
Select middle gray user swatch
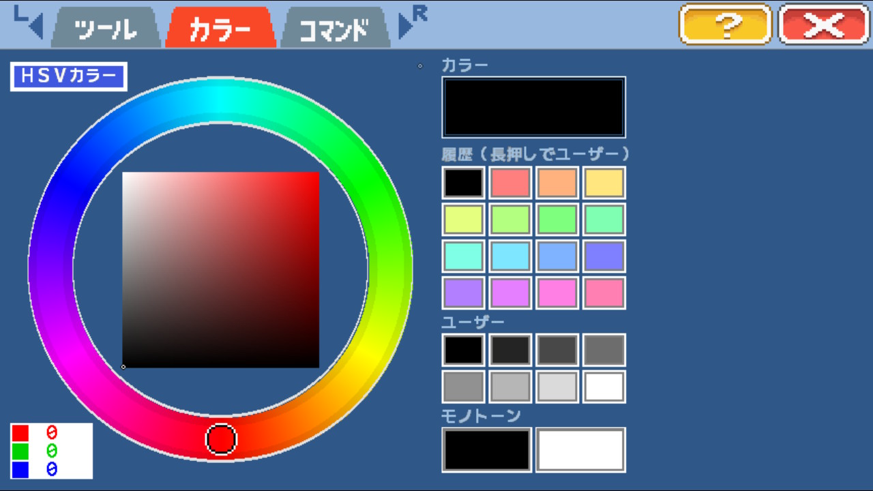(464, 387)
